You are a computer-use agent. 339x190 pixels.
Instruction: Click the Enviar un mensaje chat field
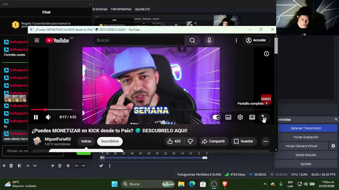33,151
